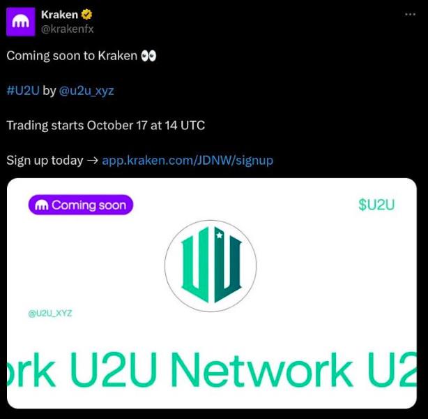Click the white star on the U2U logo
Screen dimensions: 428x419
(220, 235)
